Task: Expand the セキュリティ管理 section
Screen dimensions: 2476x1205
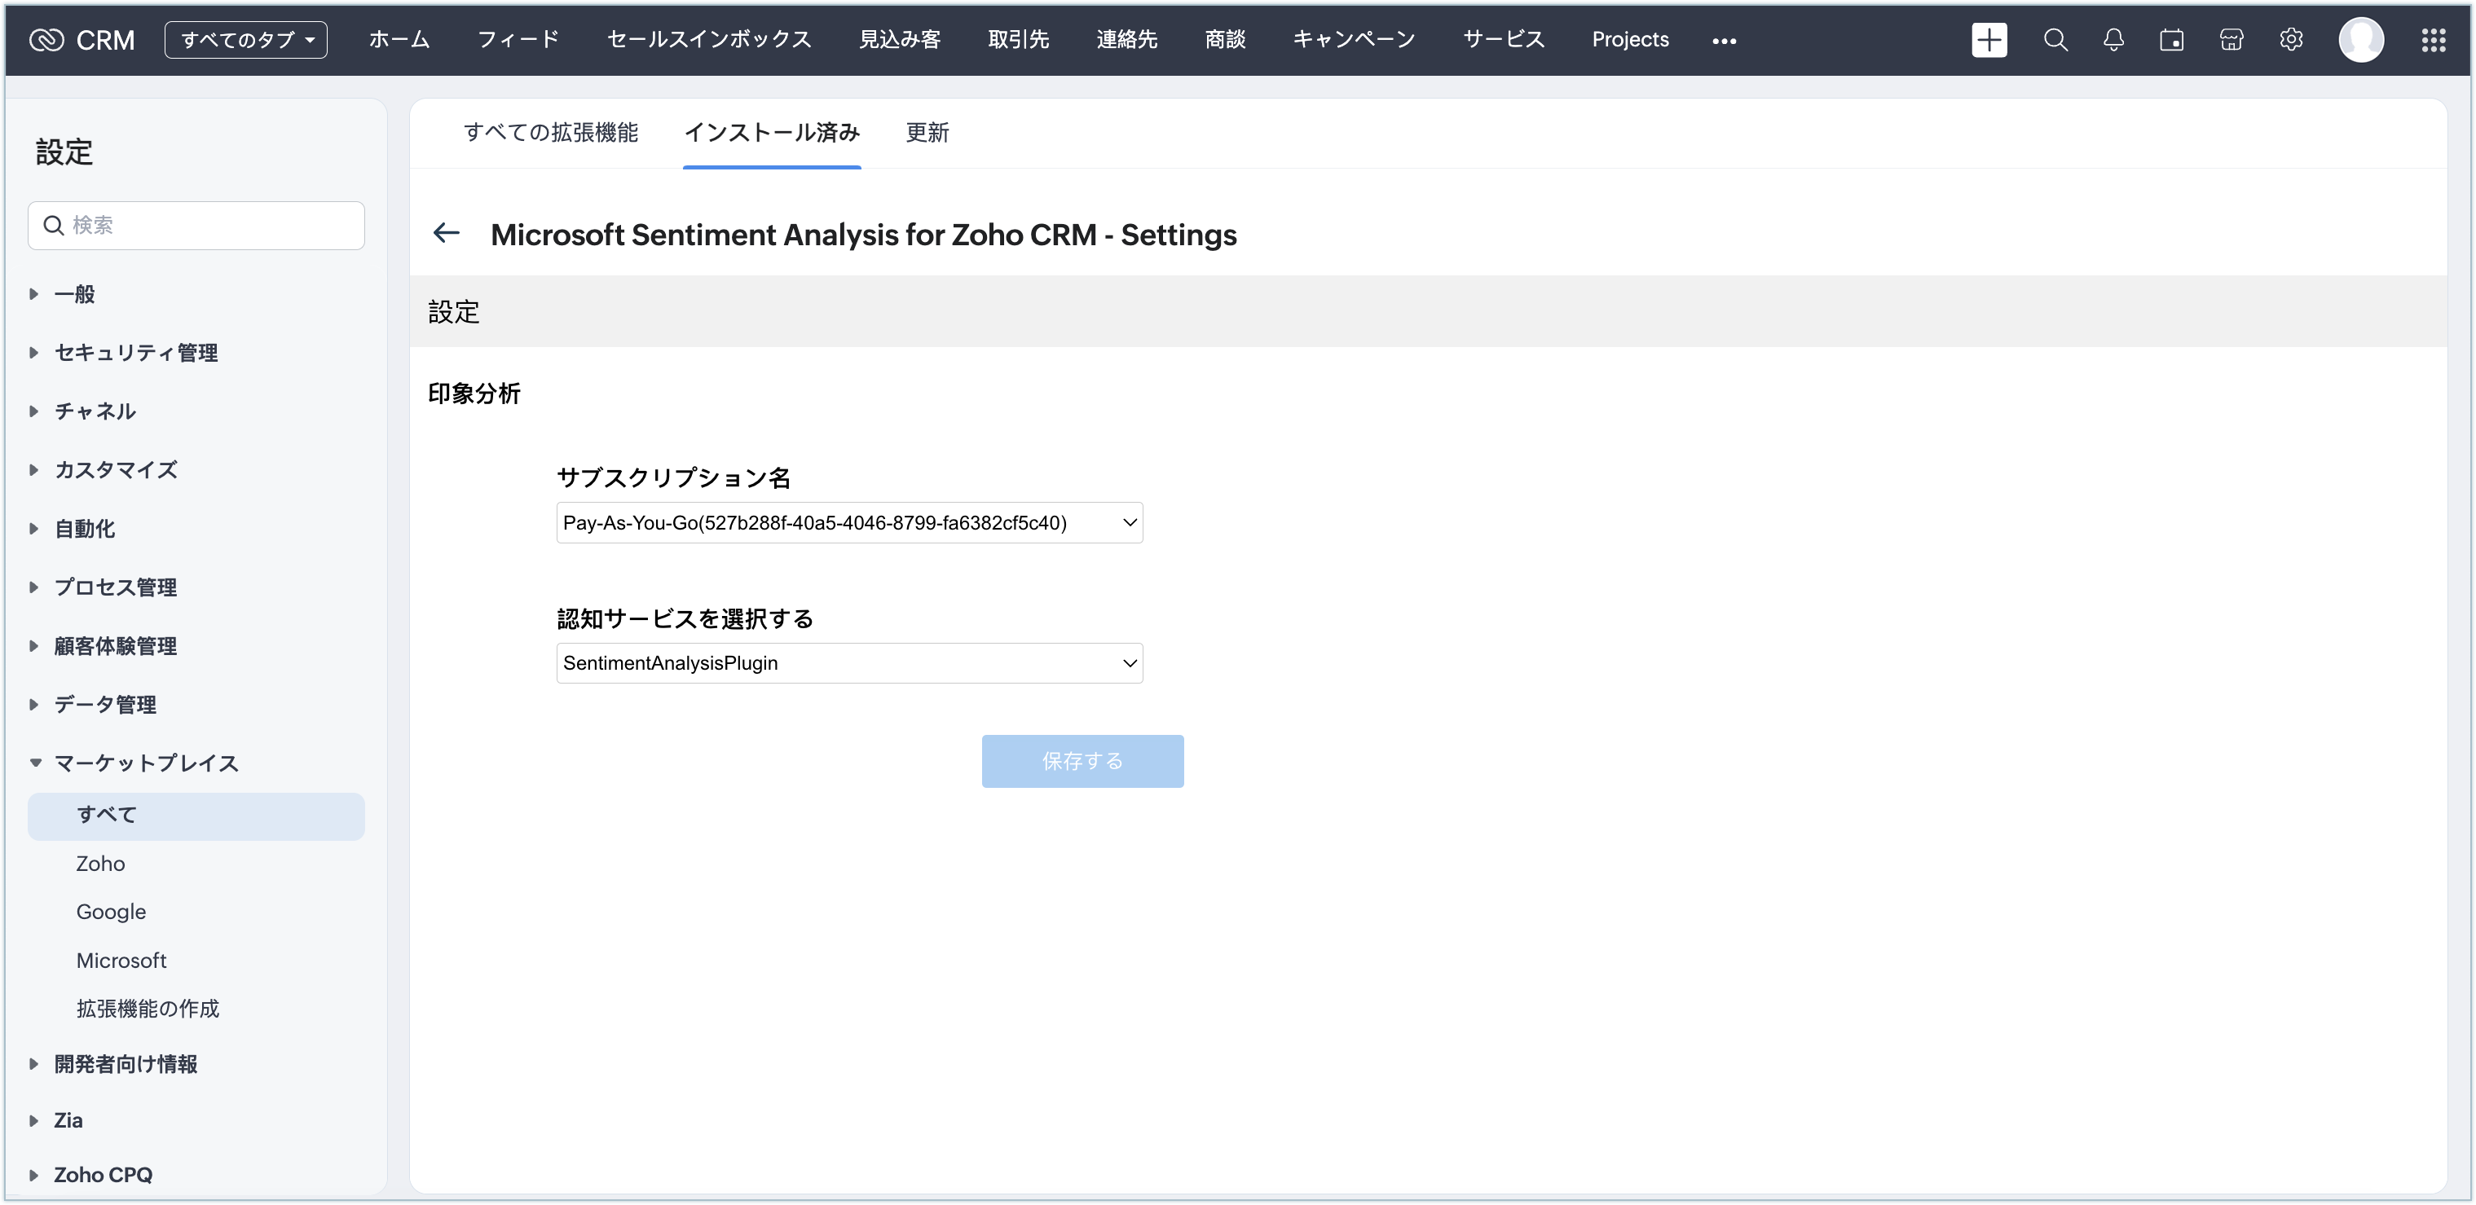Action: (x=134, y=353)
